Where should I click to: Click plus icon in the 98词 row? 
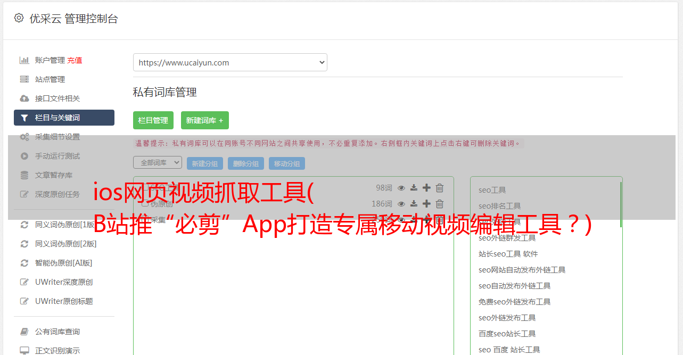[426, 188]
